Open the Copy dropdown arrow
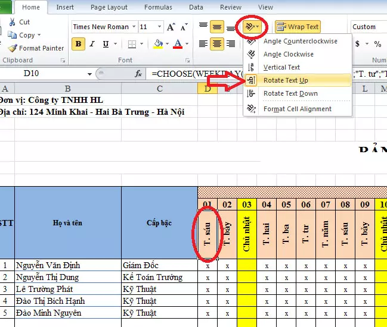Viewport: 387px width, 327px height. (39, 35)
